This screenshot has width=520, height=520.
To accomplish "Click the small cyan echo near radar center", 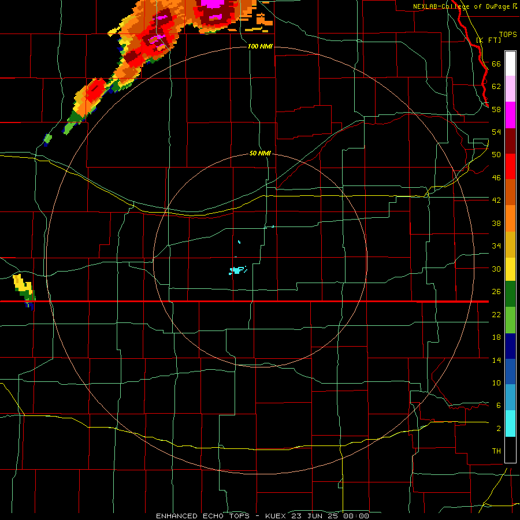I will pyautogui.click(x=237, y=270).
